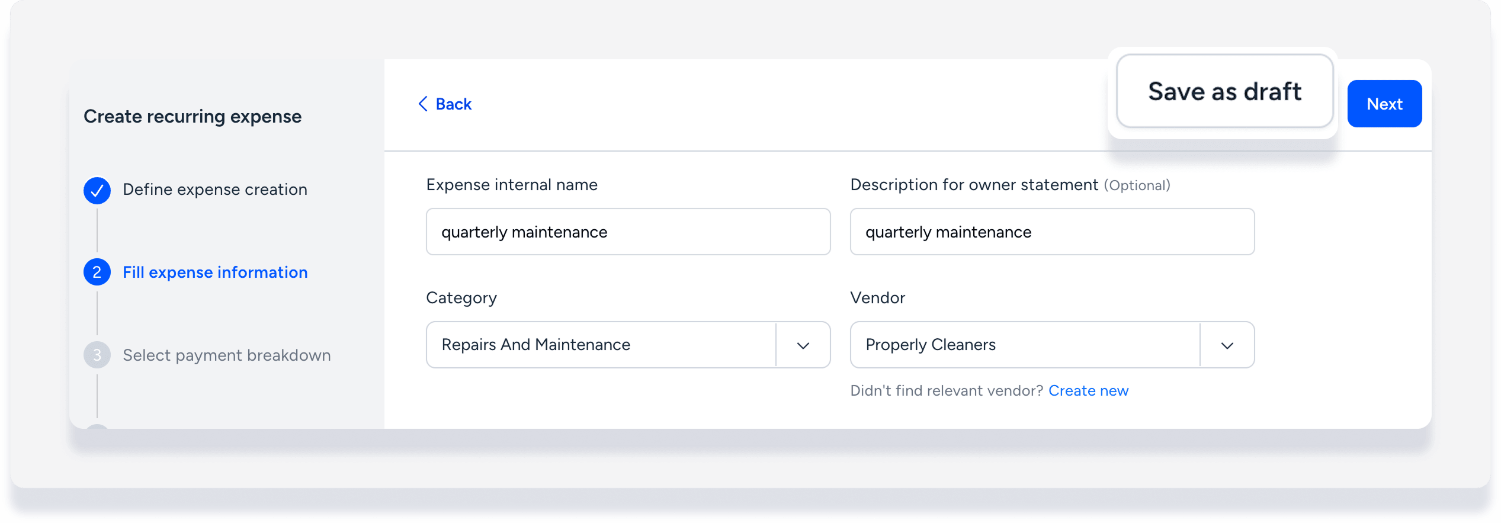Open the Properly Cleaners vendor selector
Image resolution: width=1501 pixels, height=523 pixels.
1025,345
